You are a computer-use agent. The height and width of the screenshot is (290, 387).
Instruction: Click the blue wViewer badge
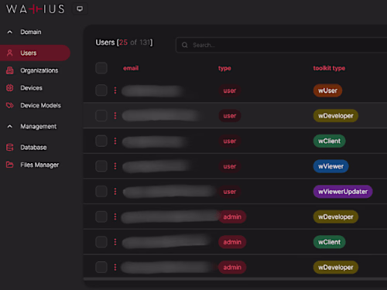click(331, 166)
